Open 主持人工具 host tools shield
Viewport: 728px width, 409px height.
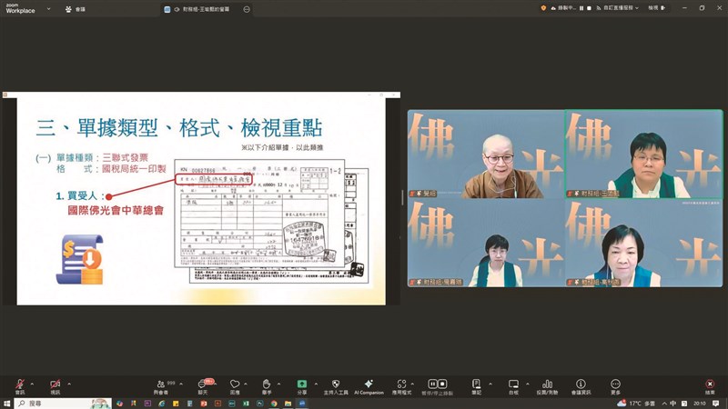[x=336, y=384]
